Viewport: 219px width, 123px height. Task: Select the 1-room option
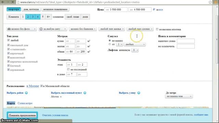pos(23,17)
